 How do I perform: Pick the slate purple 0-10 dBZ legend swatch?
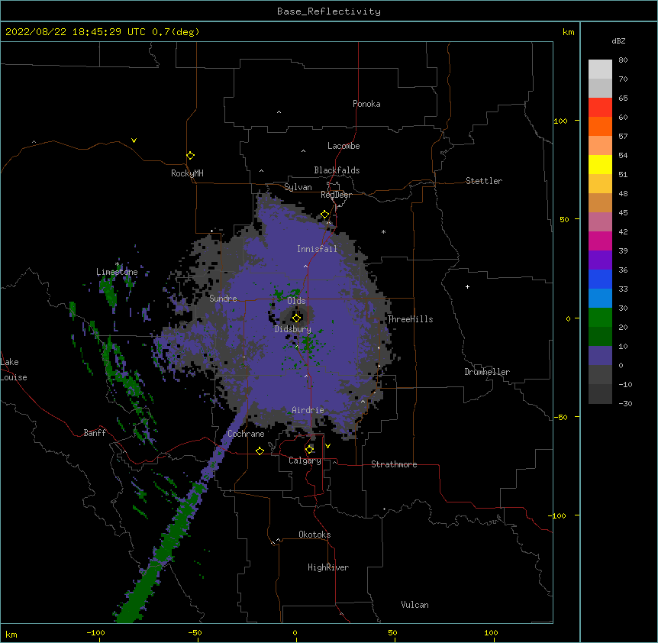pyautogui.click(x=600, y=356)
